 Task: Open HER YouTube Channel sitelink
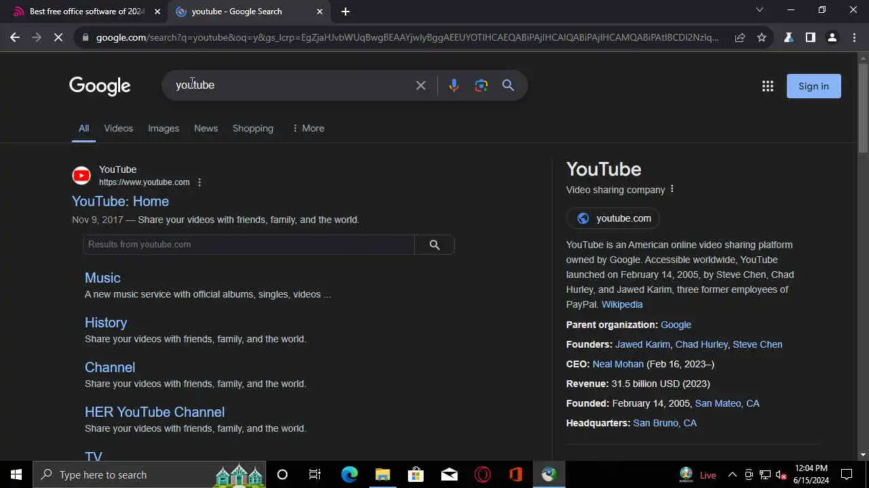coord(155,412)
